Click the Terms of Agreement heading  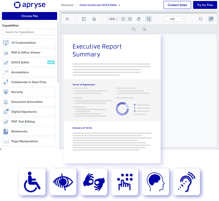click(84, 85)
